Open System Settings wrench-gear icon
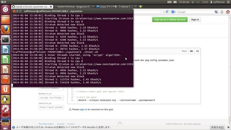This screenshot has height=130, width=231. tap(5, 109)
